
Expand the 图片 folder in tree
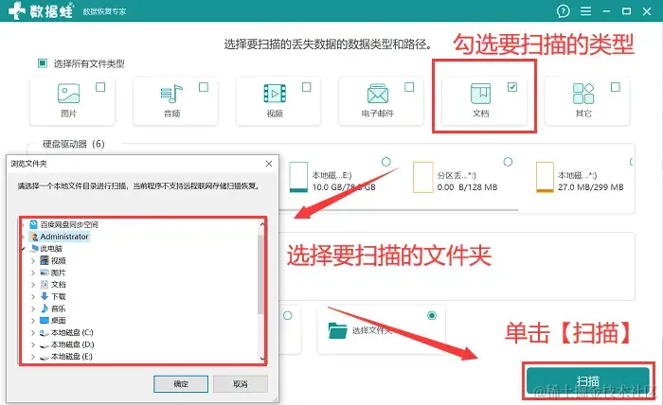click(33, 273)
